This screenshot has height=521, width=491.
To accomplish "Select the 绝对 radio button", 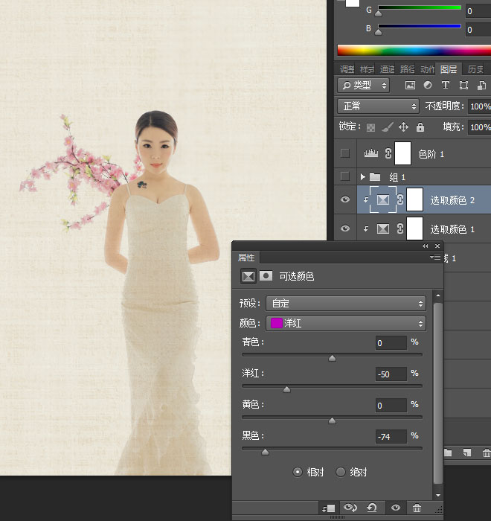I will point(341,472).
